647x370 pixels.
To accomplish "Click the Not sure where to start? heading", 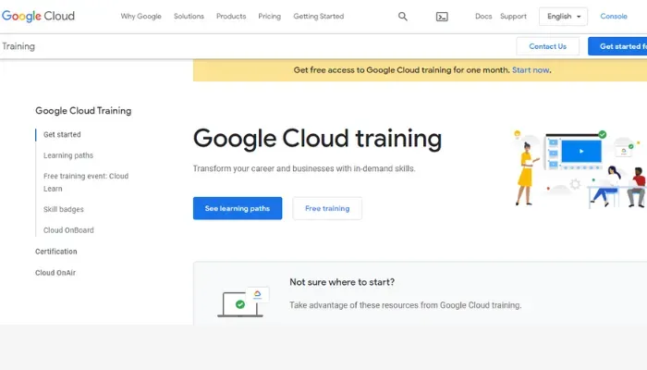I will (x=342, y=282).
